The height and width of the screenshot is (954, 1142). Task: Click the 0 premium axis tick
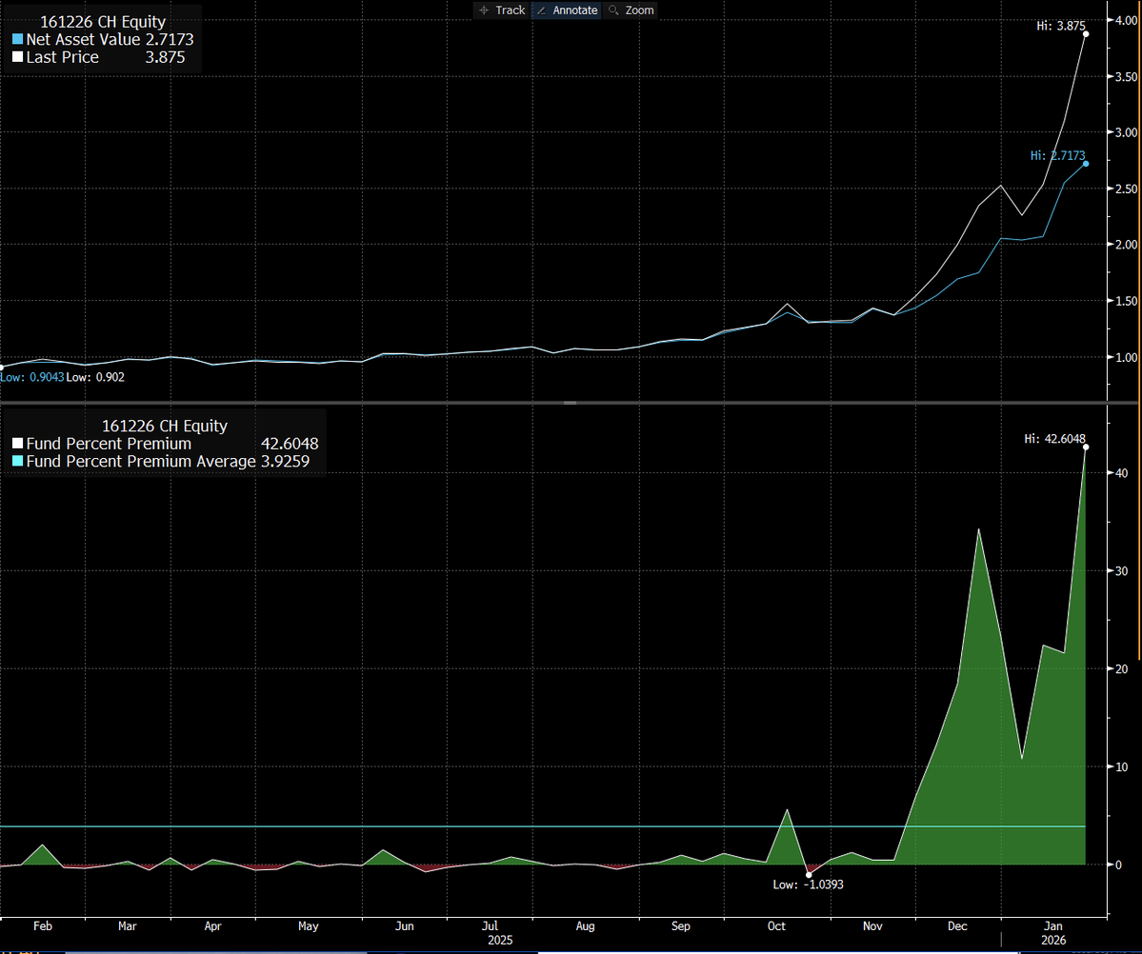click(x=1119, y=865)
